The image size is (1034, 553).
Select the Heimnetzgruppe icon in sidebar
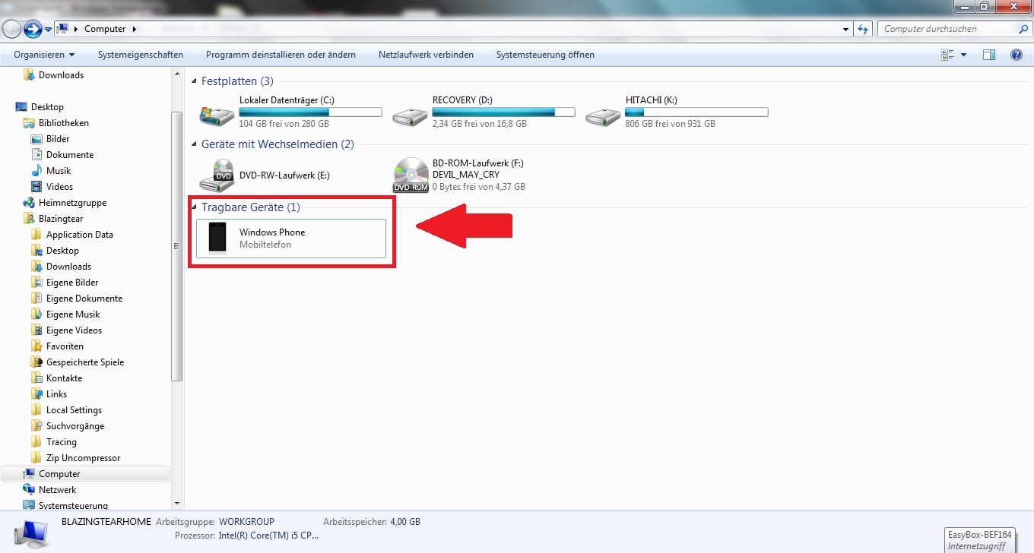click(x=30, y=203)
